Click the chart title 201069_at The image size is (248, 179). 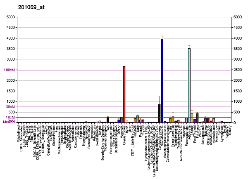pos(18,7)
